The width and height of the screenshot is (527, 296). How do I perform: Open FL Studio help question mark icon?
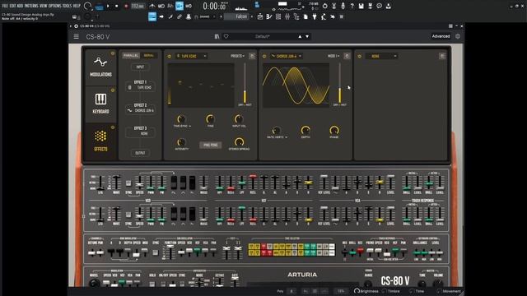(352, 6)
